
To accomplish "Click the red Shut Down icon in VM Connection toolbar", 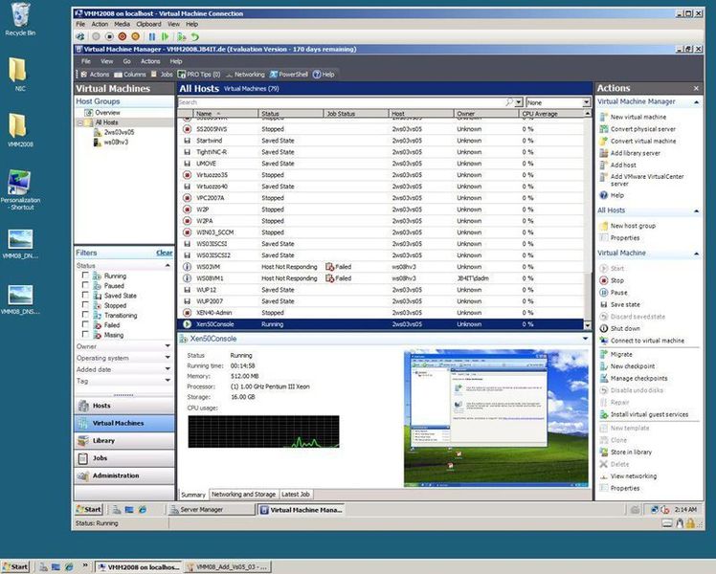I will click(x=123, y=36).
